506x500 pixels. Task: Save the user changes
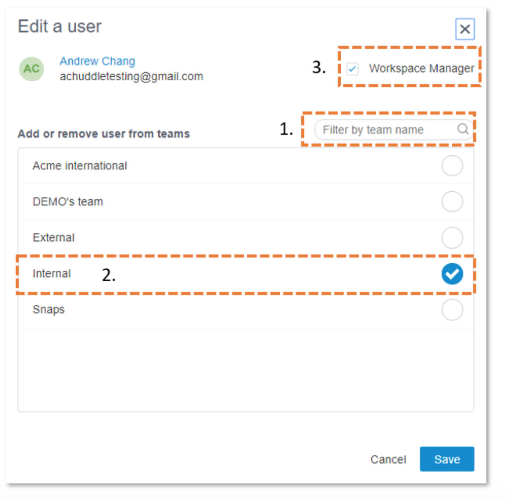coord(447,459)
